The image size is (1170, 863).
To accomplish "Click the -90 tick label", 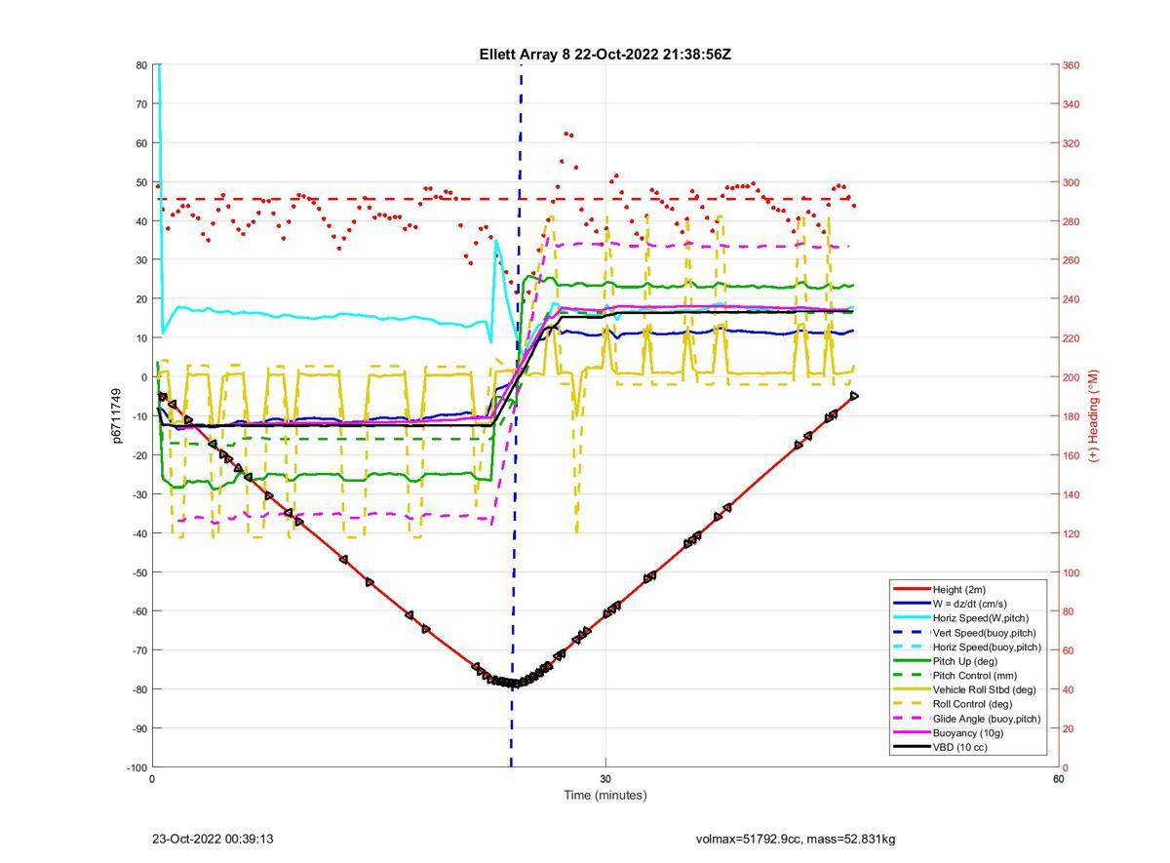I will click(138, 728).
